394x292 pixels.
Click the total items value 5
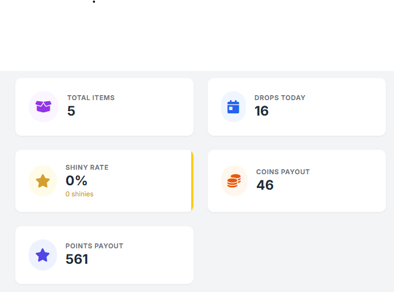[71, 111]
